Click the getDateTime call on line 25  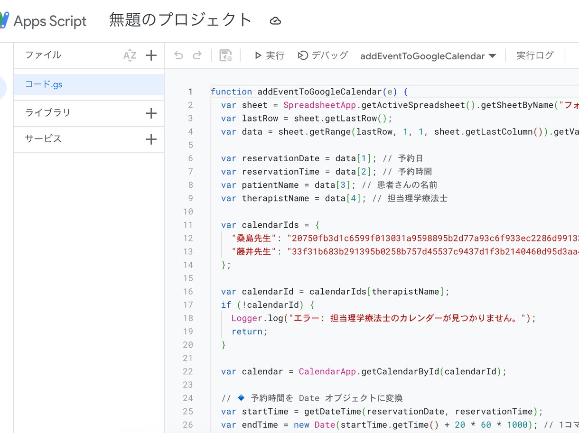click(423, 411)
